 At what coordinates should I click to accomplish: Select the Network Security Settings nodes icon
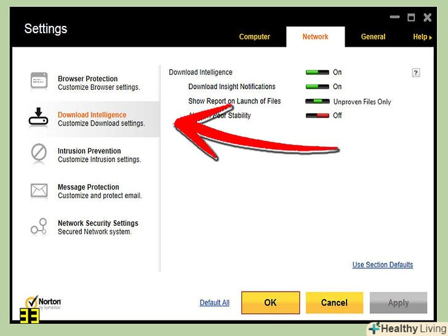[x=39, y=226]
